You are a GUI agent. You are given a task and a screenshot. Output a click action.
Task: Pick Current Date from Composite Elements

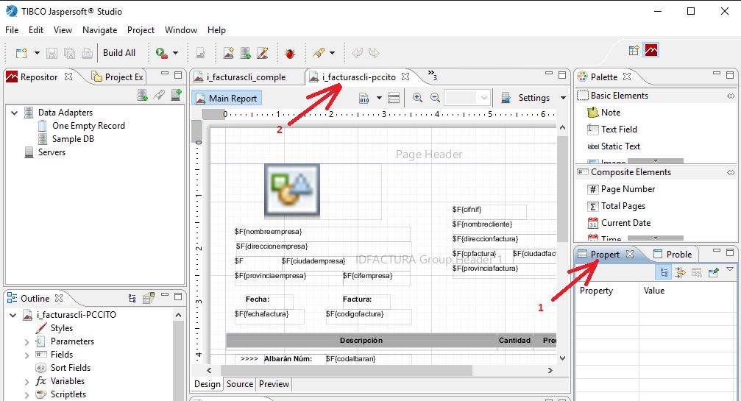[x=619, y=223]
